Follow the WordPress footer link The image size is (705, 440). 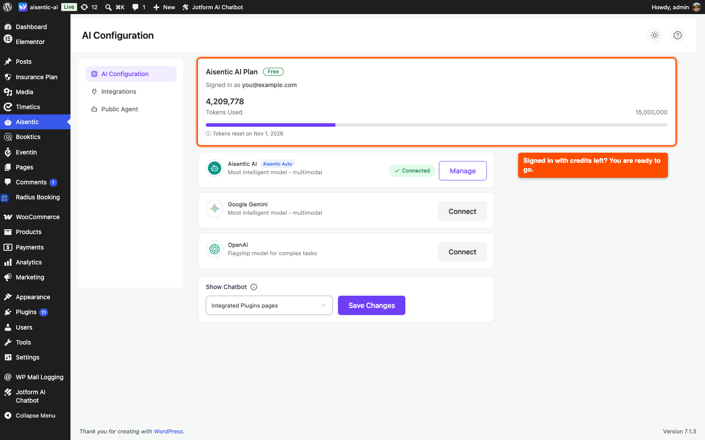[168, 431]
